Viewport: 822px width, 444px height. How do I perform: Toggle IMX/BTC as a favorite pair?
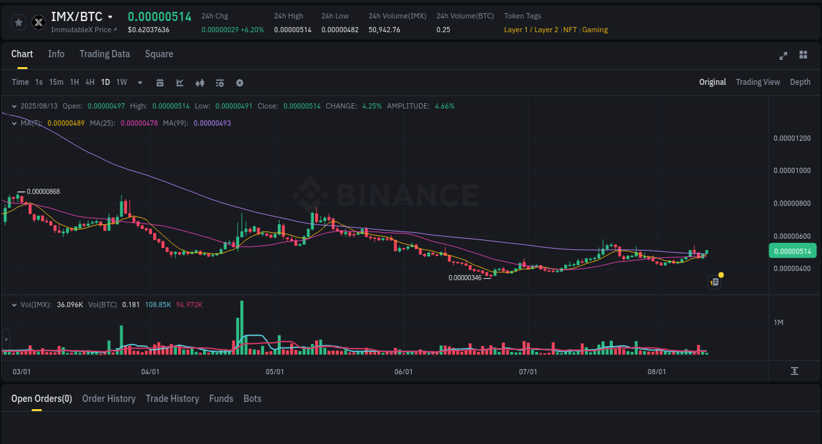[18, 22]
